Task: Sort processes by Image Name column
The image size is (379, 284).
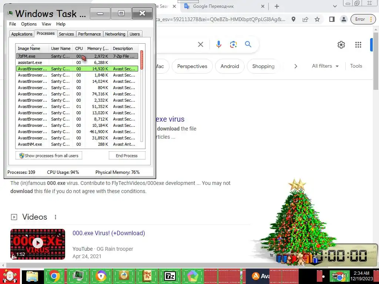Action: pos(33,48)
